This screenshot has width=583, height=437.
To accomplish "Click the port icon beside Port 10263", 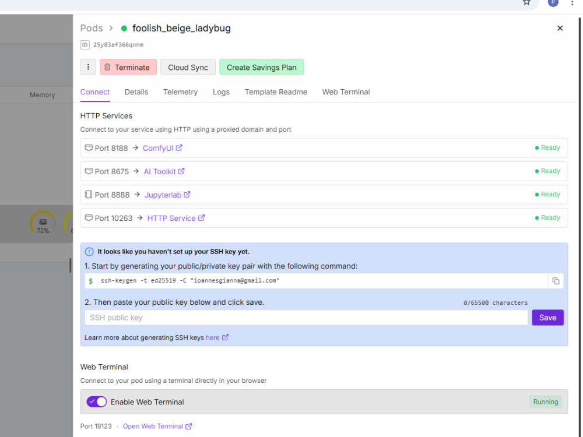I will coord(89,218).
